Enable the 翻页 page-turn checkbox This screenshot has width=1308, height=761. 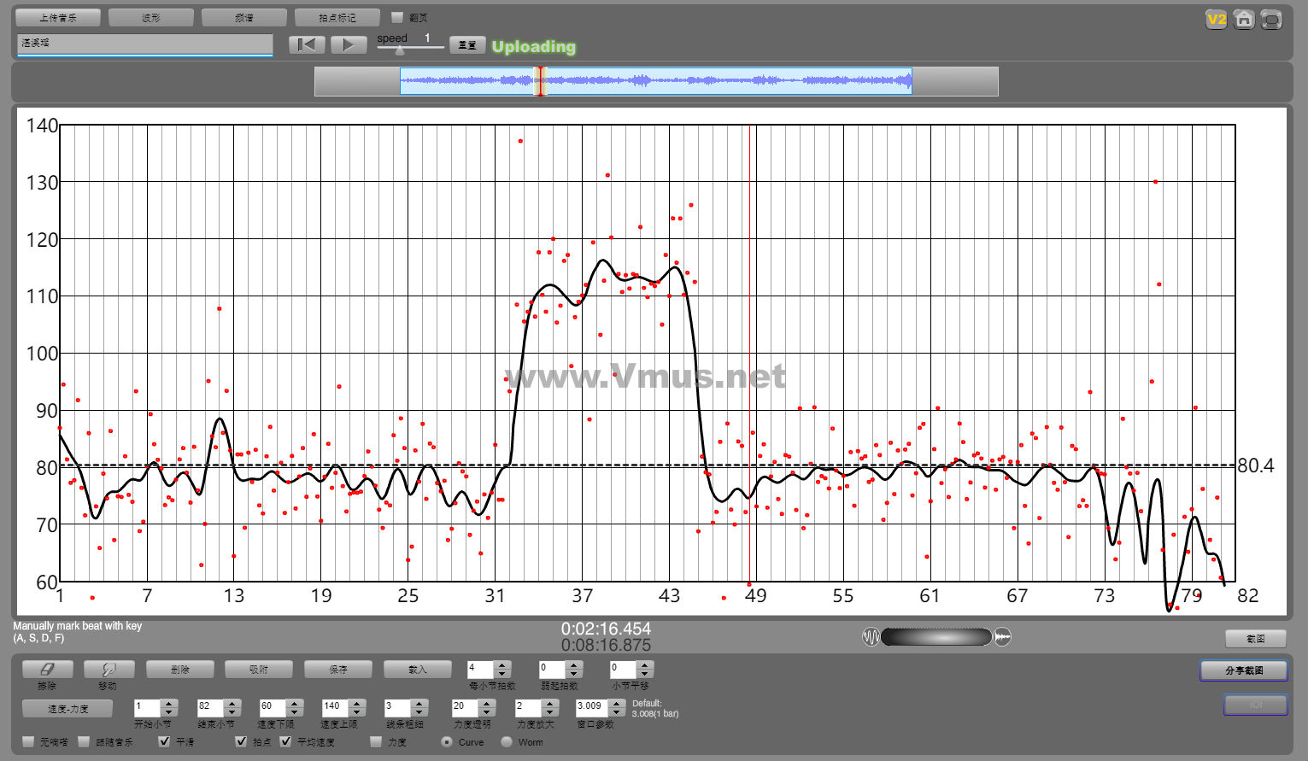coord(397,17)
